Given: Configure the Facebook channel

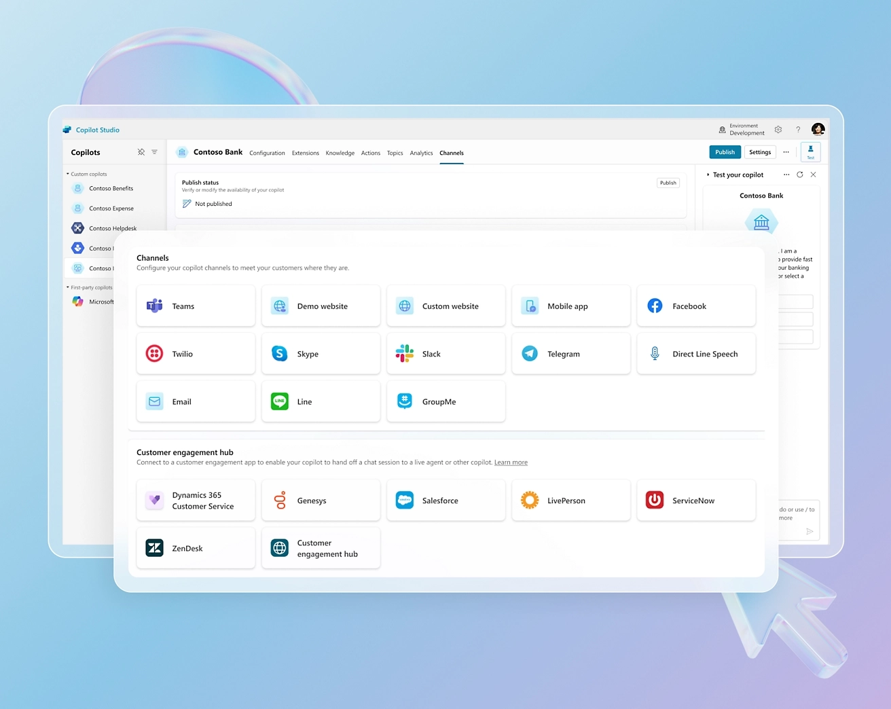Looking at the screenshot, I should pos(696,306).
